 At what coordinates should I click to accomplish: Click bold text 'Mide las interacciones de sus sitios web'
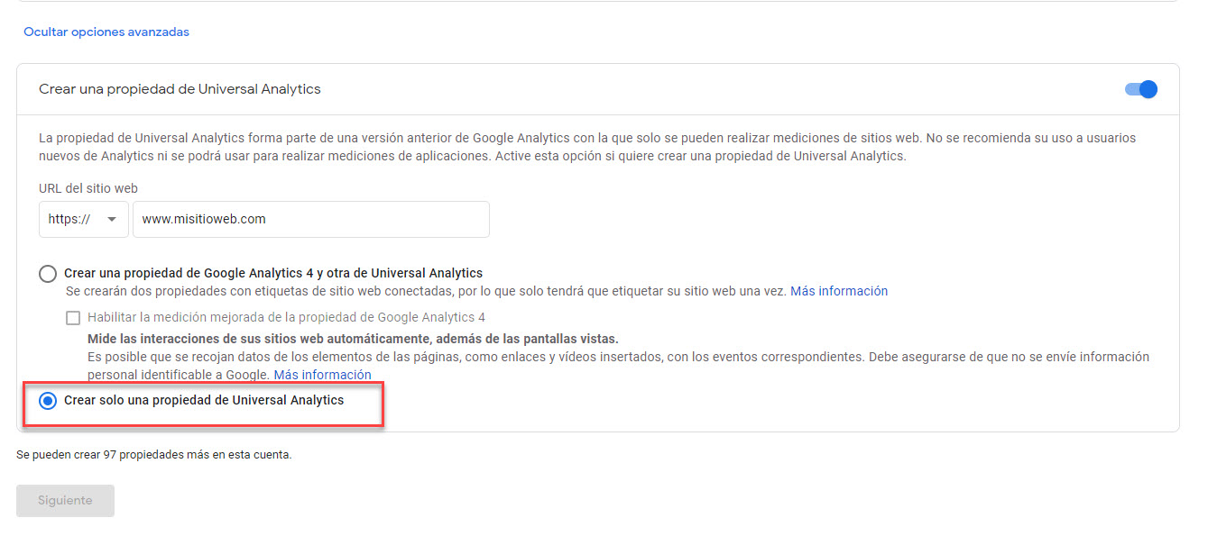click(x=209, y=339)
